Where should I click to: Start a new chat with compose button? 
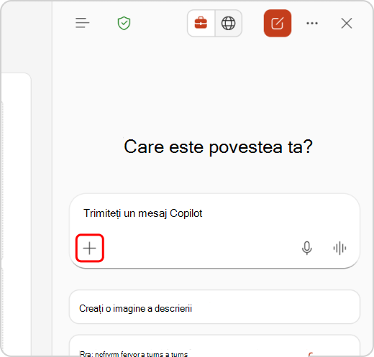pyautogui.click(x=278, y=23)
